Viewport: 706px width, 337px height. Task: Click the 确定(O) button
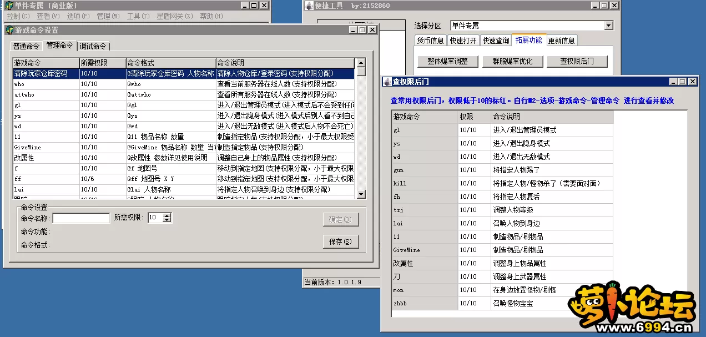click(x=340, y=219)
